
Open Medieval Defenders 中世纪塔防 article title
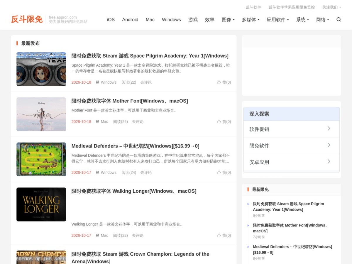pyautogui.click(x=135, y=146)
